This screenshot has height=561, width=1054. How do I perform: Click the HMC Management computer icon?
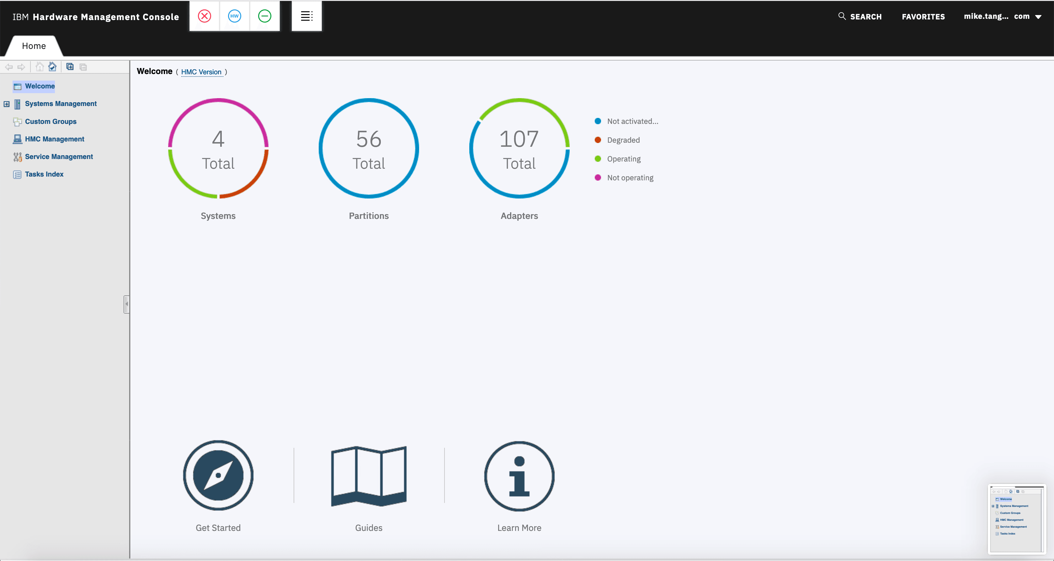17,140
